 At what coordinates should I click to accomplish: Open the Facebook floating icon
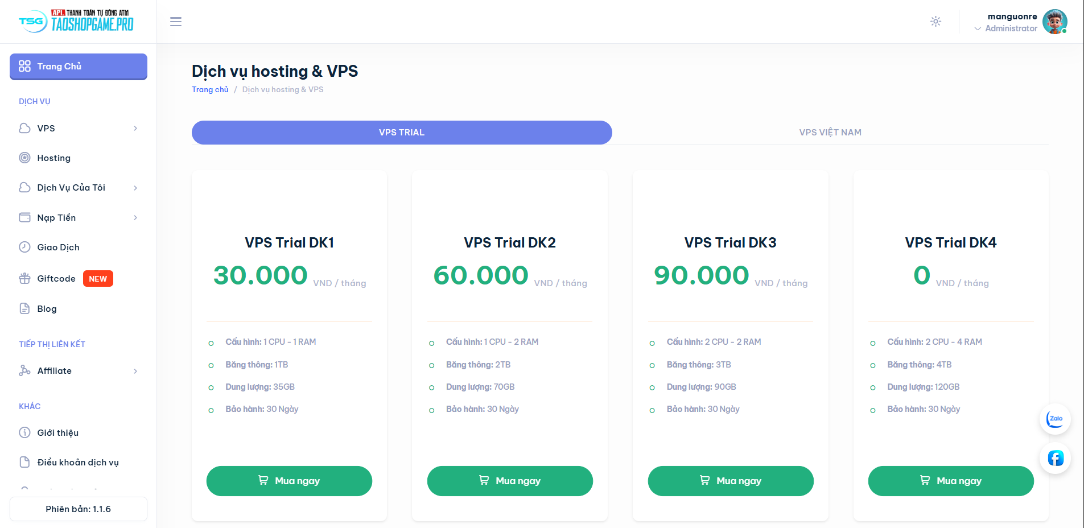(x=1055, y=458)
